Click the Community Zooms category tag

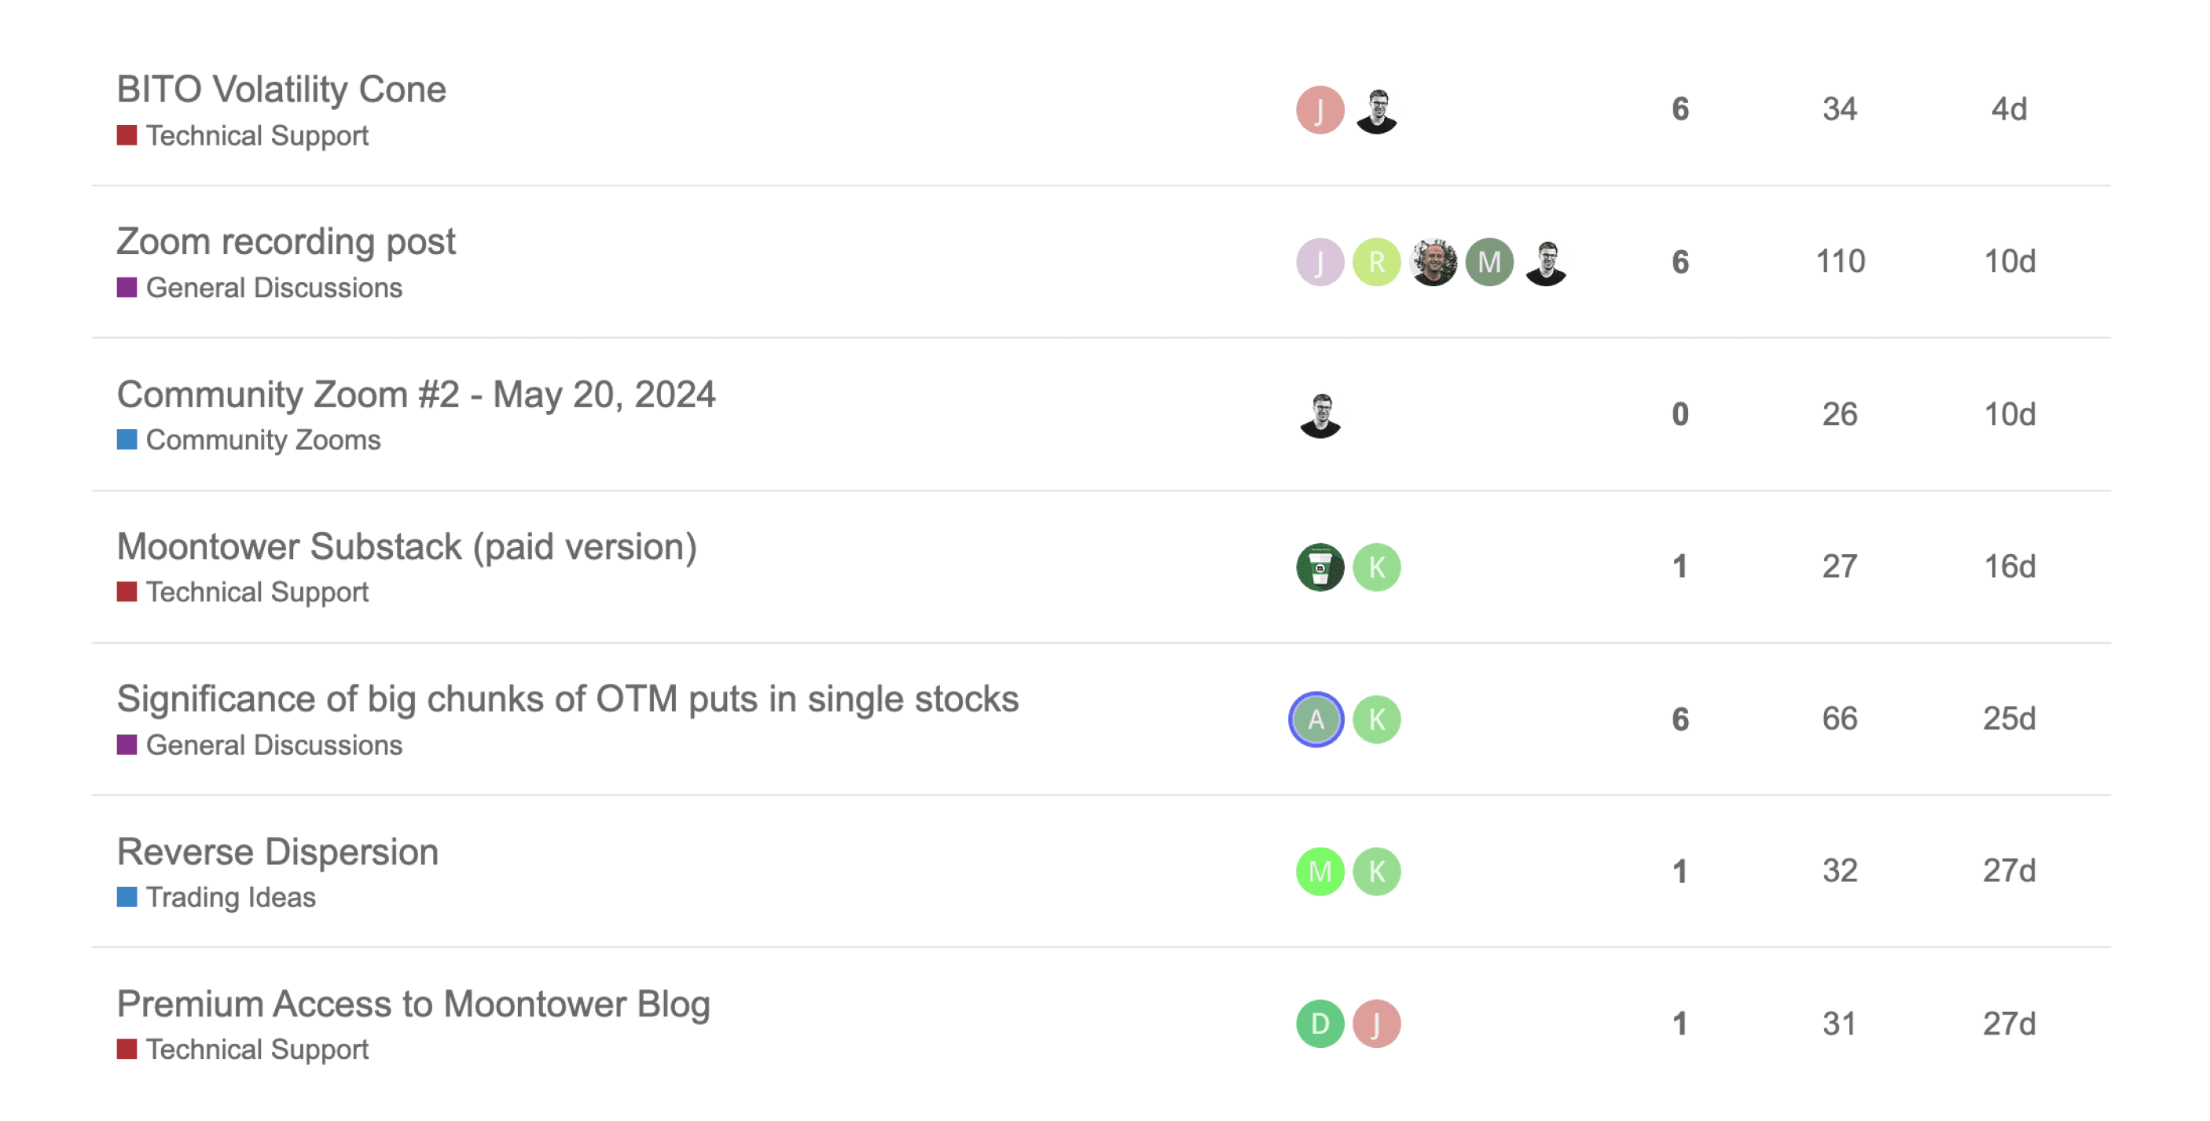[x=262, y=440]
